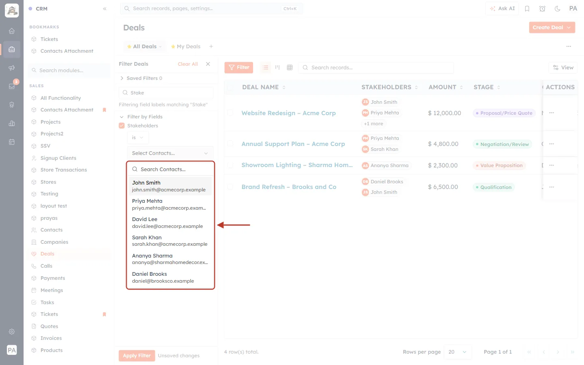Open the home icon in left rail
Viewport: 584px width, 365px height.
[12, 31]
